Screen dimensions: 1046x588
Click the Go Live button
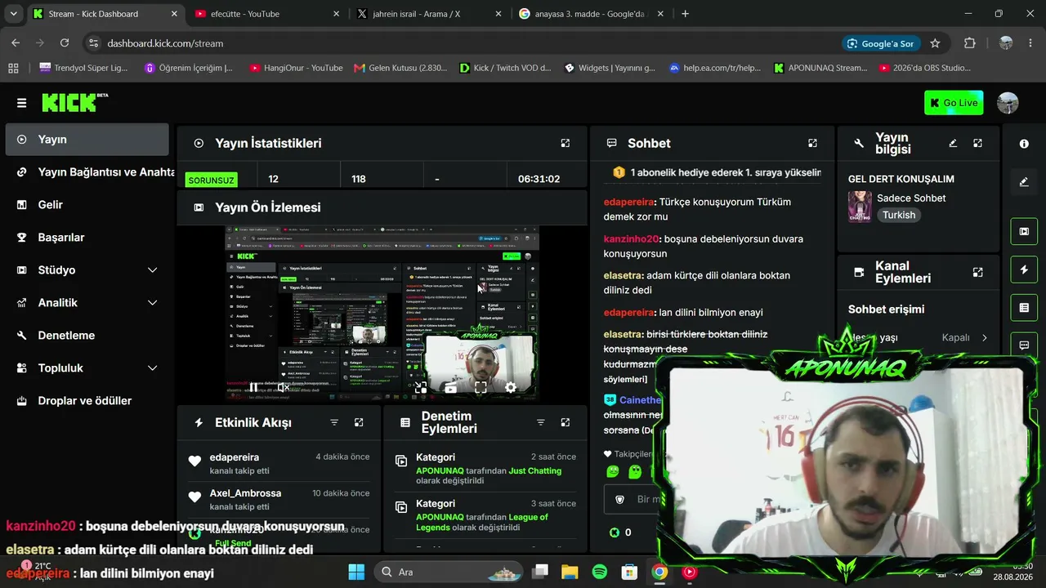954,103
